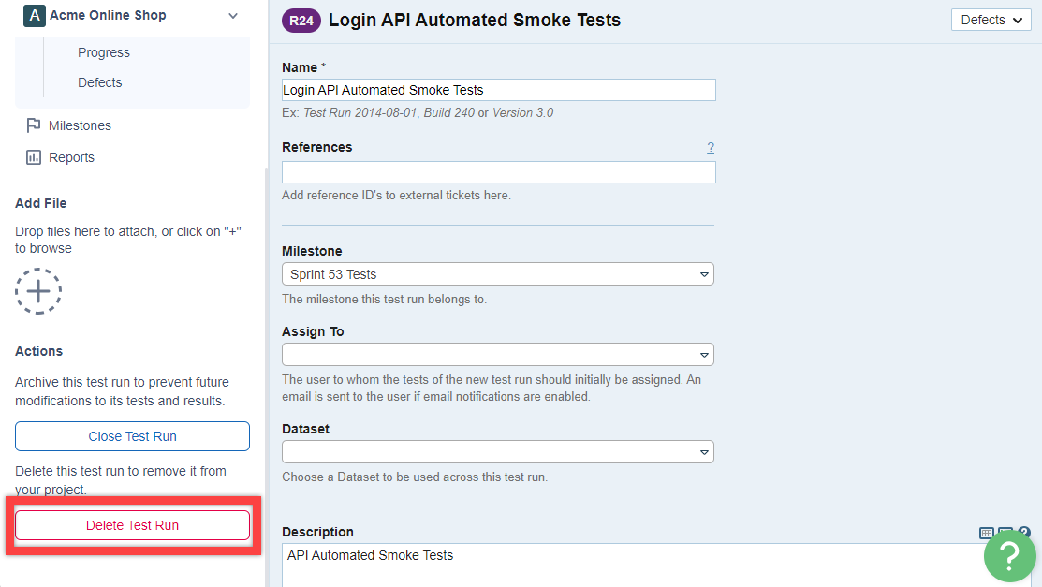Open the References field help question mark
The width and height of the screenshot is (1042, 587).
pyautogui.click(x=710, y=147)
